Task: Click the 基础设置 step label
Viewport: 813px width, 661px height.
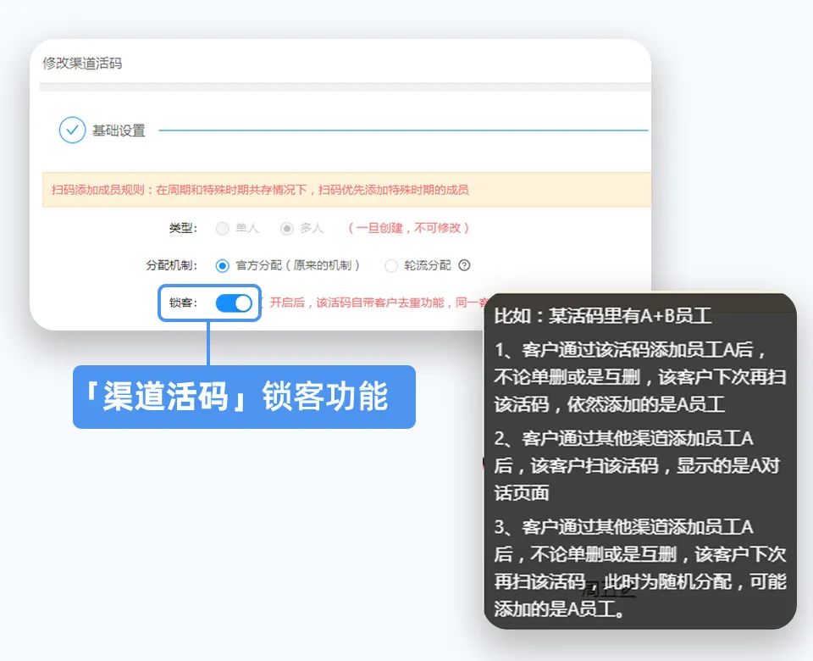Action: click(x=119, y=131)
